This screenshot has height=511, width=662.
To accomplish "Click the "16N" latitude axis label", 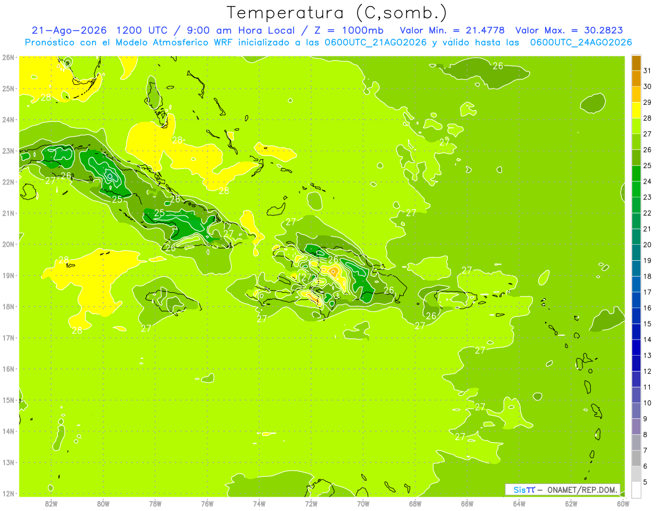I will [x=8, y=369].
